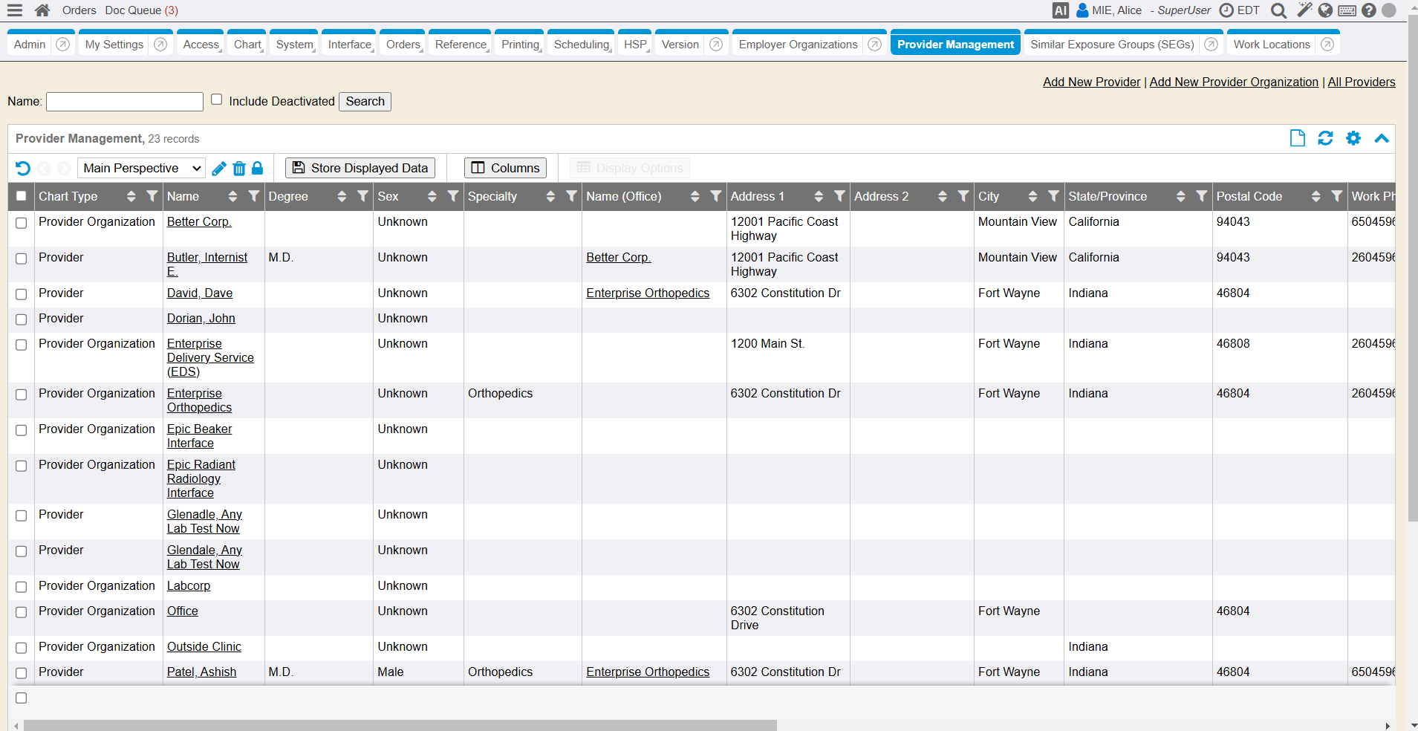Screen dimensions: 1418x731
Task: Click the blue refresh icon in panel header
Action: 1325,138
